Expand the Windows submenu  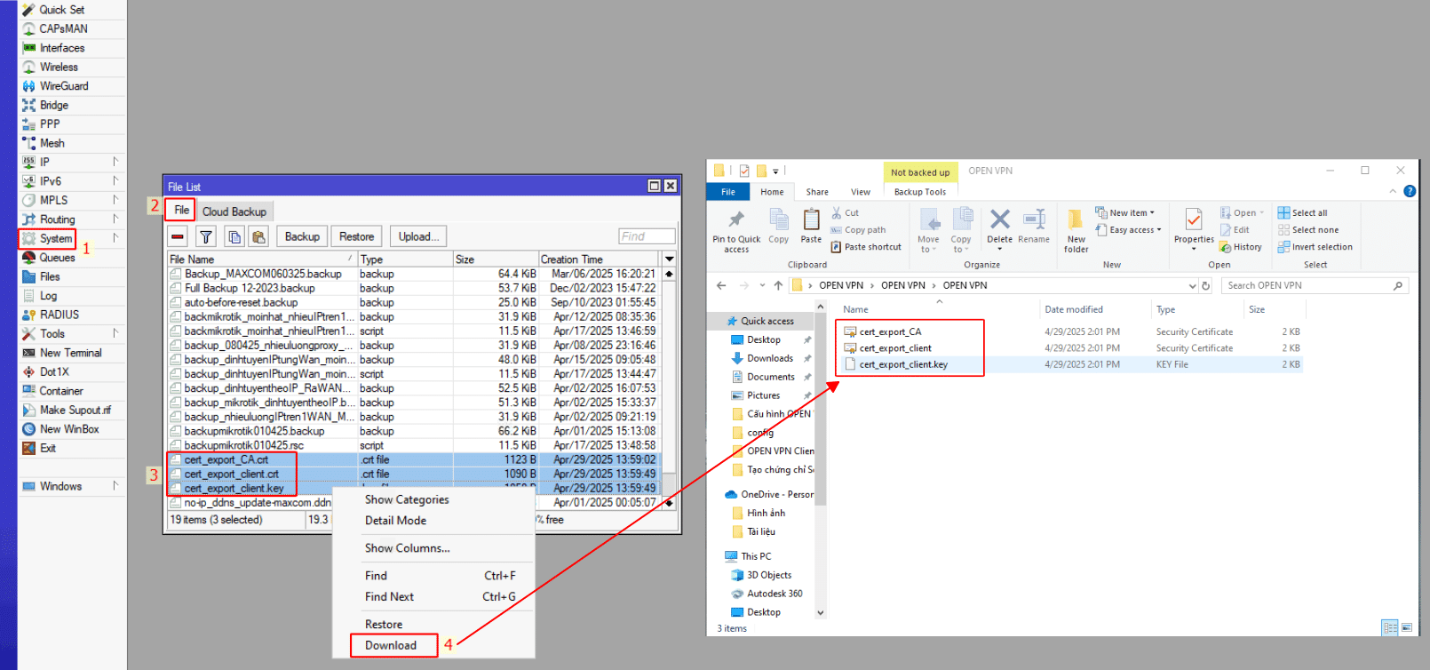[115, 486]
